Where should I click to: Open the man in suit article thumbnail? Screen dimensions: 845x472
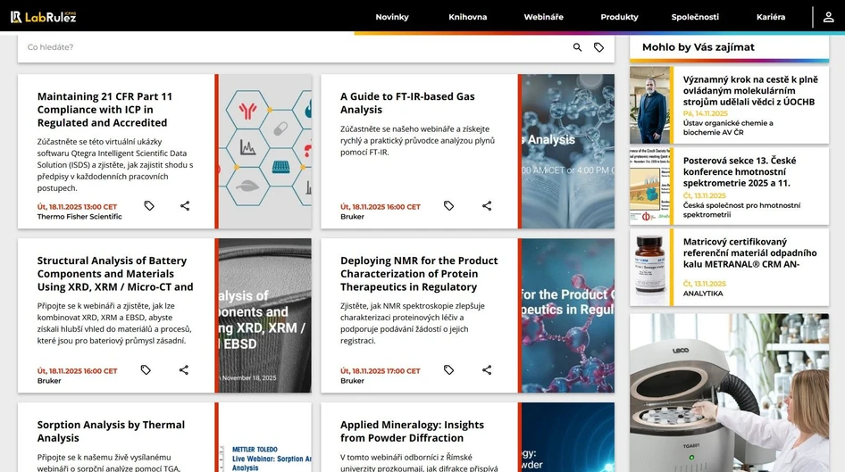tap(650, 105)
